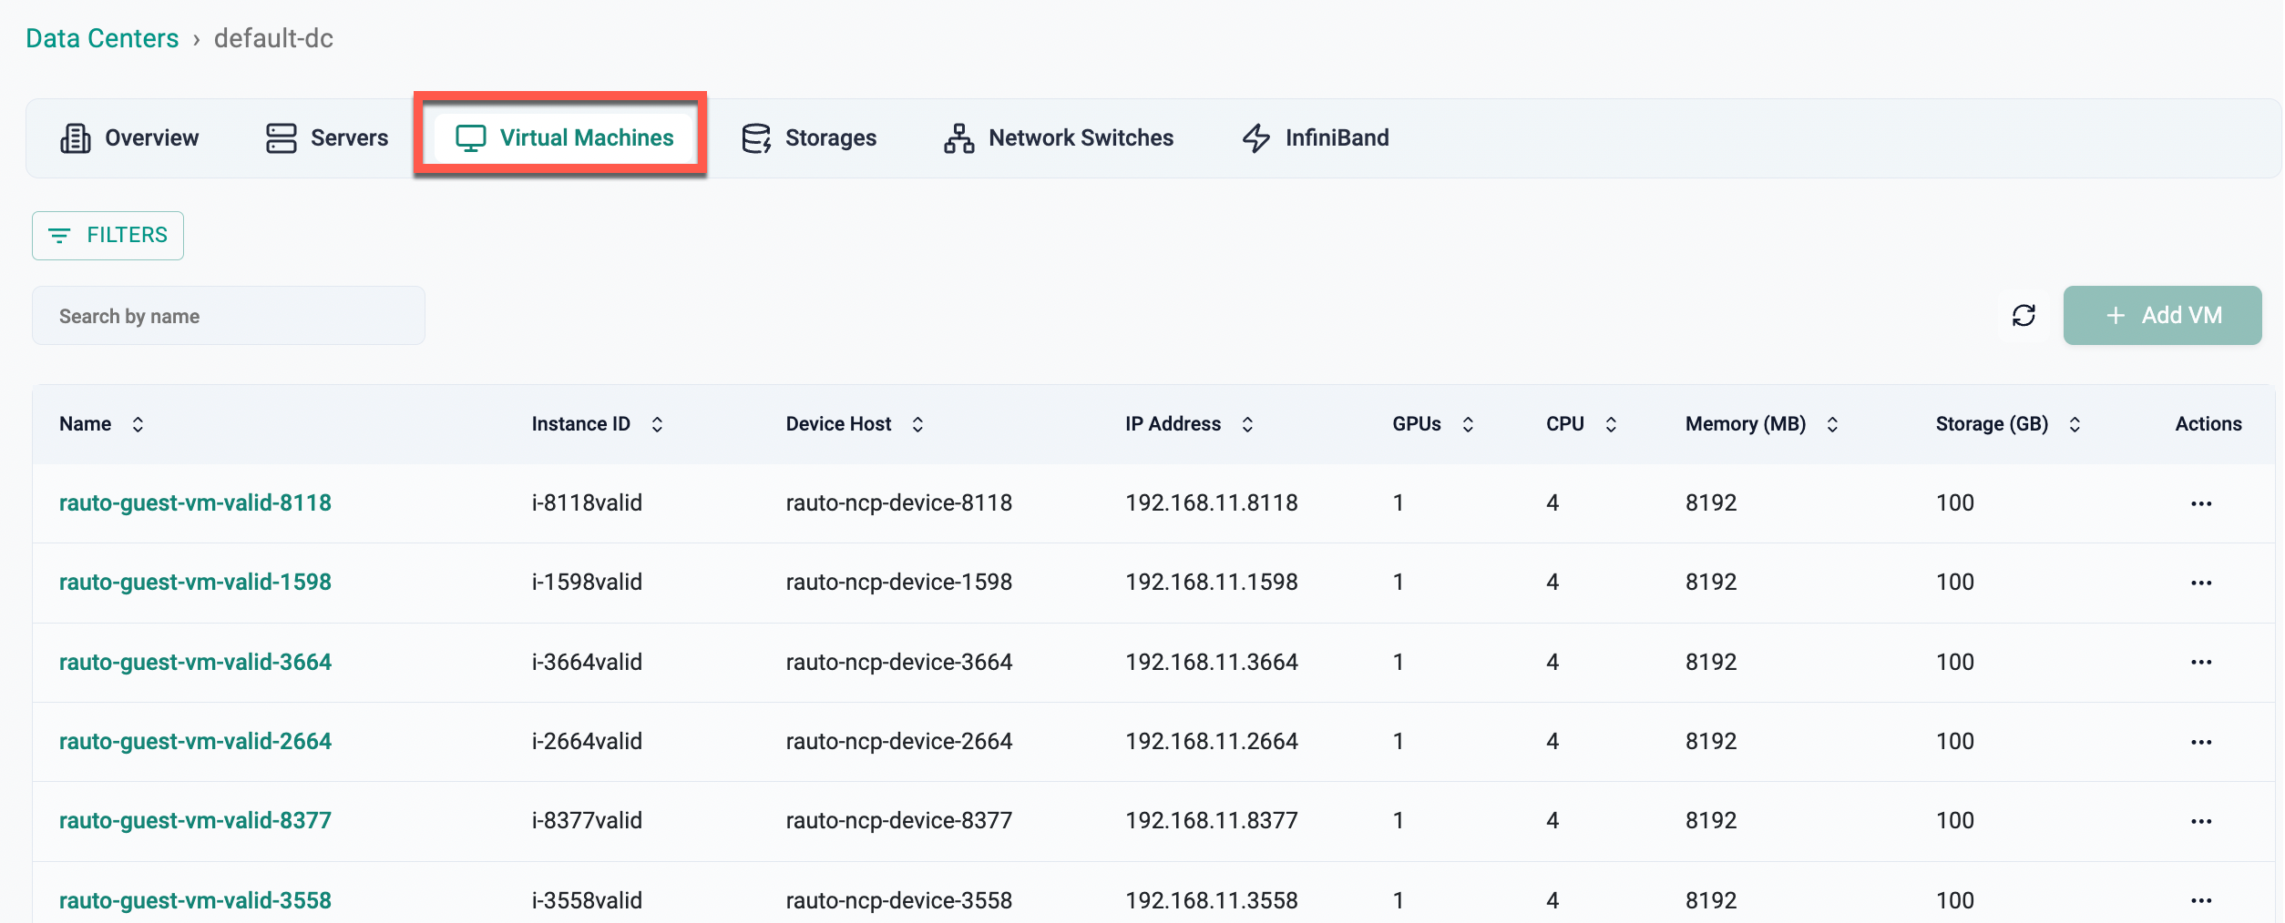Click the Add VM button
This screenshot has width=2285, height=923.
pyautogui.click(x=2162, y=315)
